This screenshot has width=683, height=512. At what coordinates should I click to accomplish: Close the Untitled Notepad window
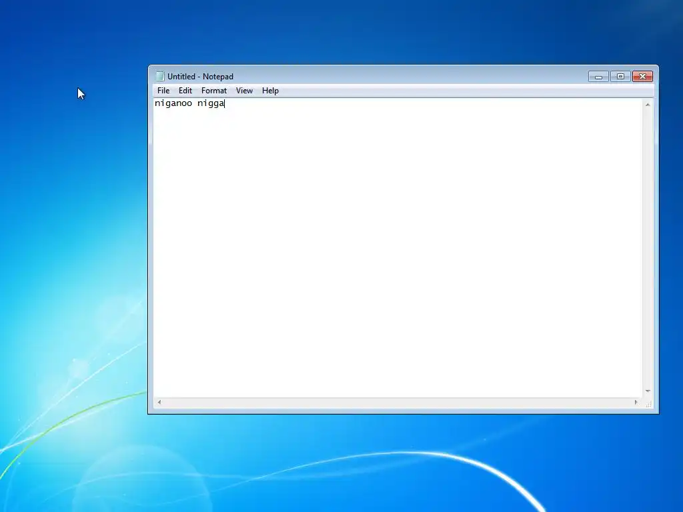(642, 77)
